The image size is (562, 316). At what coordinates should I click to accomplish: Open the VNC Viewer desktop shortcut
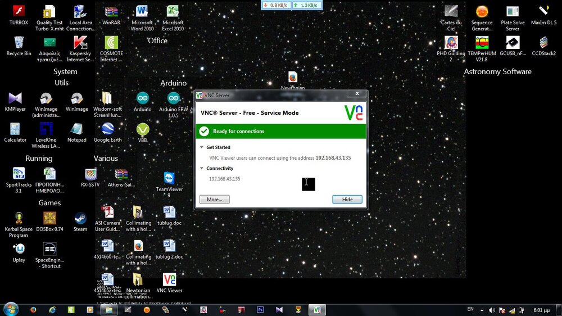(x=169, y=280)
